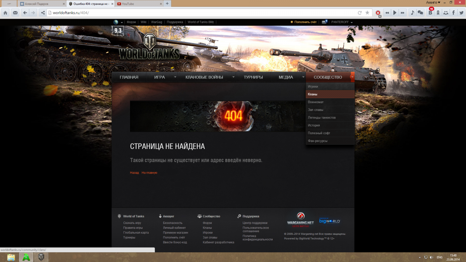Select Фан-ресурсы in dropdown
This screenshot has width=466, height=262.
(x=330, y=141)
